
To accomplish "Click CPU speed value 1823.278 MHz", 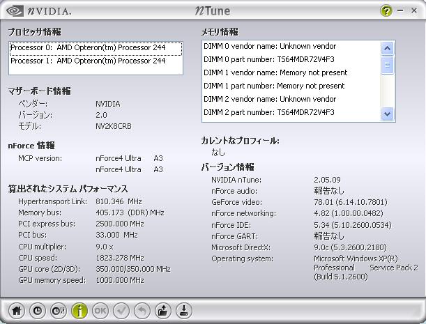I will pyautogui.click(x=120, y=258).
